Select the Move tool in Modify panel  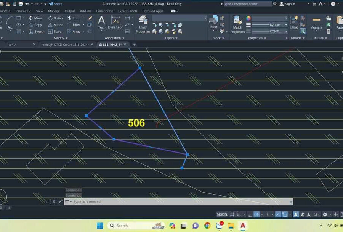tap(35, 18)
